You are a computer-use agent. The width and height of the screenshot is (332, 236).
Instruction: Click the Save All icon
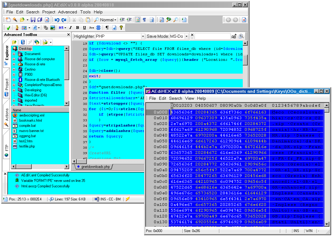(x=40, y=20)
